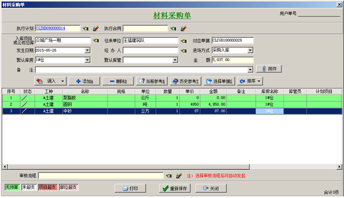Click the 无预算 green color legend
Viewport: 344px width, 198px height.
[12, 187]
